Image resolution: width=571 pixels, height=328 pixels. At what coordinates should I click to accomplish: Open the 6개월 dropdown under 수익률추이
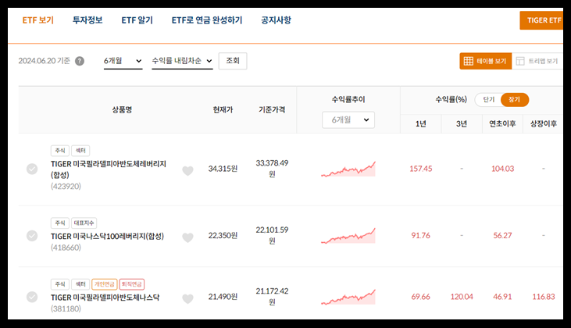348,119
